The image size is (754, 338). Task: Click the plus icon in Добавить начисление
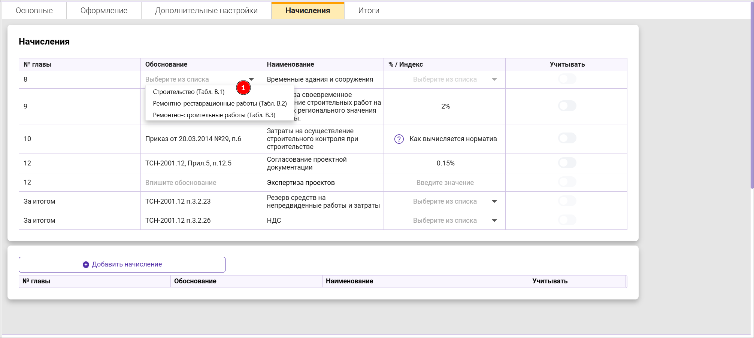(86, 265)
